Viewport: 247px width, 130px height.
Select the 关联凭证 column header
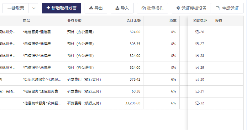coord(200,21)
